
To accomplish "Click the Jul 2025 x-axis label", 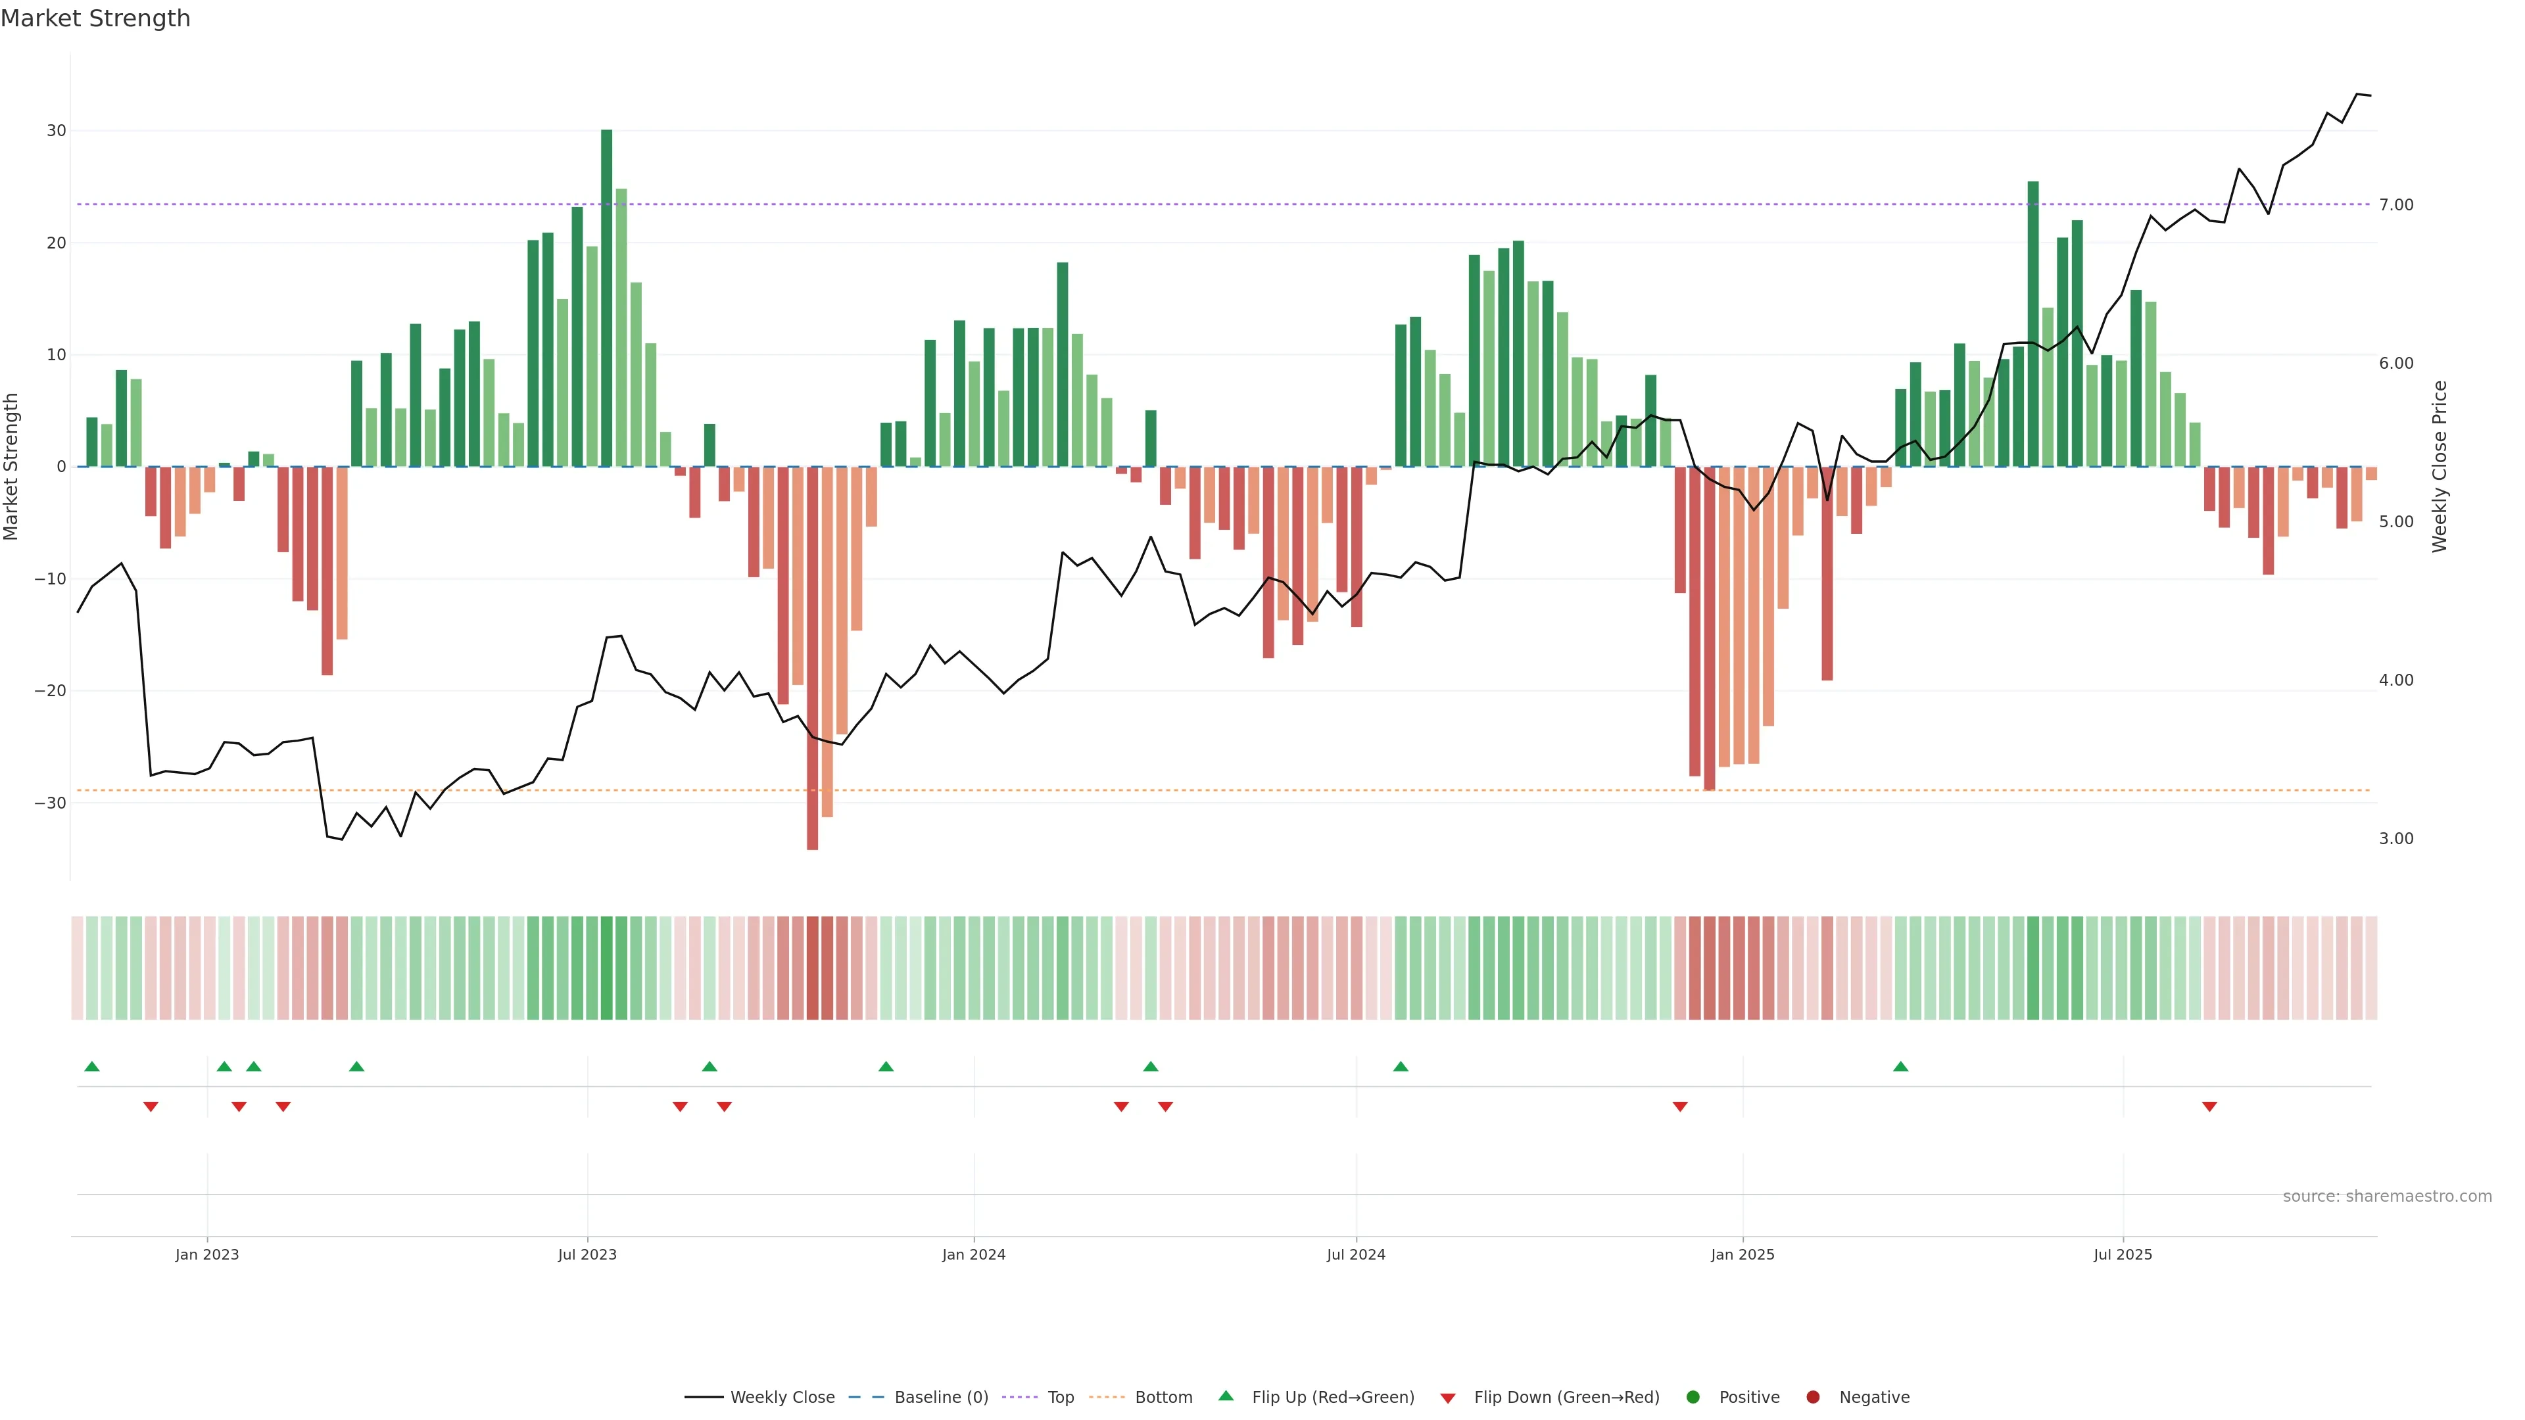I will [x=2122, y=1254].
